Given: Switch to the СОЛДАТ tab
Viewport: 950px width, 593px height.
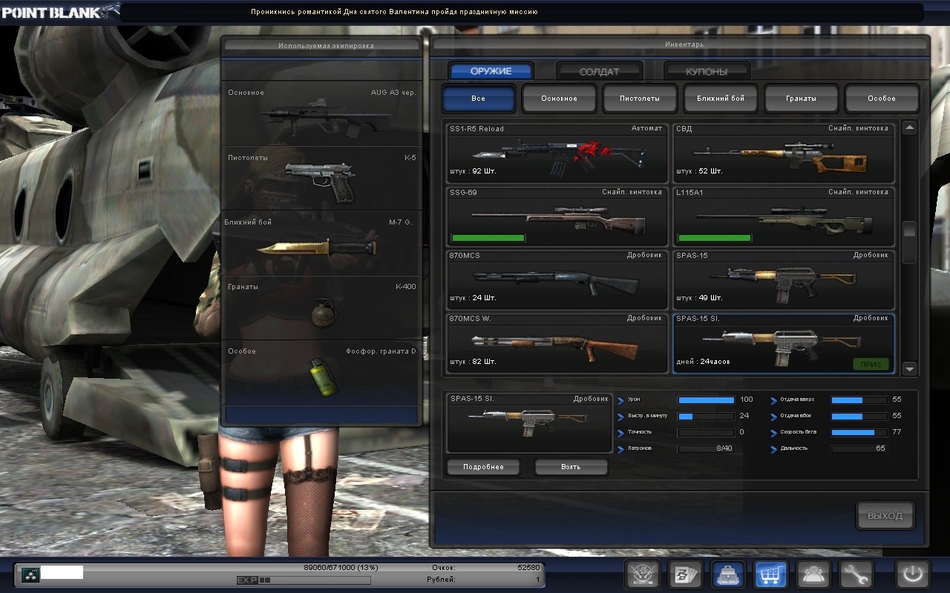Looking at the screenshot, I should coord(598,72).
